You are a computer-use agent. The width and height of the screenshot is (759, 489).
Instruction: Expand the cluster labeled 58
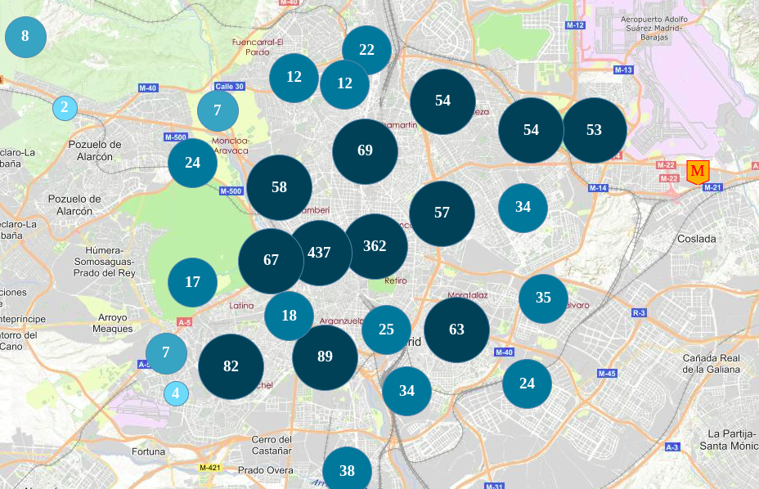coord(279,187)
